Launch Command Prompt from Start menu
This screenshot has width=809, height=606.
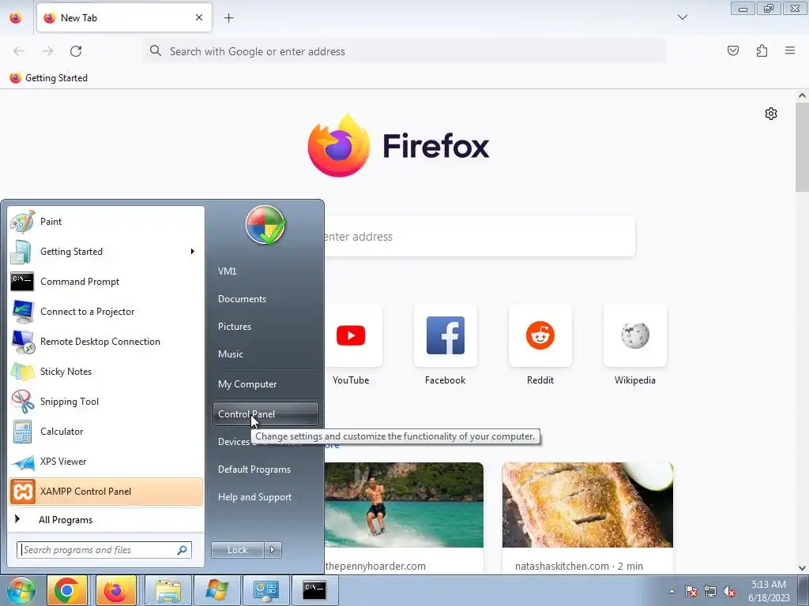tap(106, 282)
